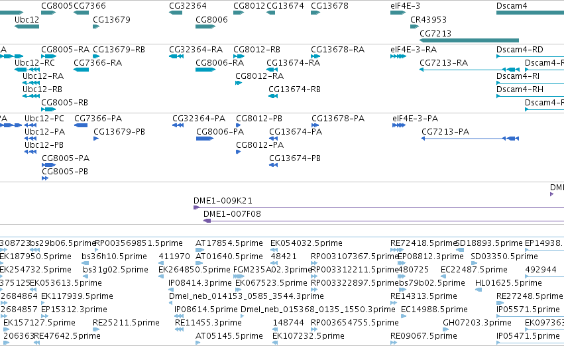Select transcript CG8005-RA
This screenshot has height=346, width=564.
pos(48,56)
